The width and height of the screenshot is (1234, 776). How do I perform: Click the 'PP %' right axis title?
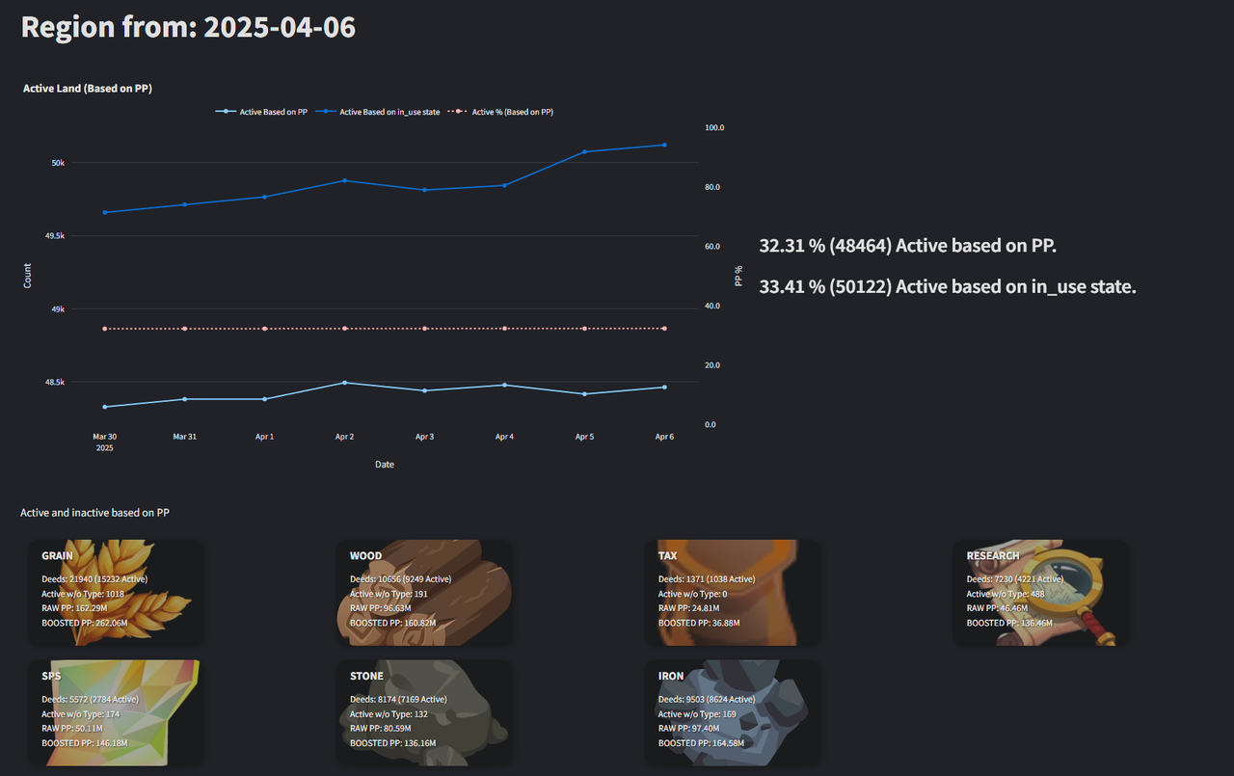(x=739, y=276)
